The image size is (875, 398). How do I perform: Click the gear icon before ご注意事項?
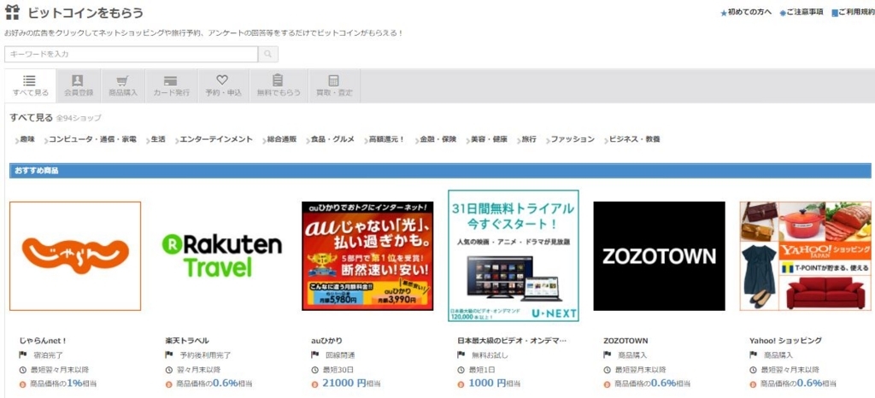[x=783, y=13]
